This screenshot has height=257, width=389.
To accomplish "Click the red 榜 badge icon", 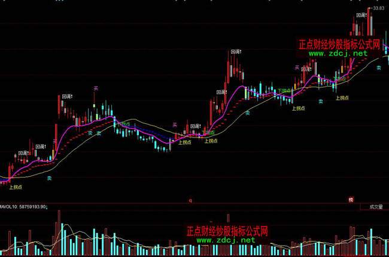I will (351, 199).
